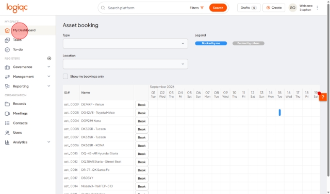Click the 10 Thu date header
Screen dimensions: 330x194
coord(235,94)
